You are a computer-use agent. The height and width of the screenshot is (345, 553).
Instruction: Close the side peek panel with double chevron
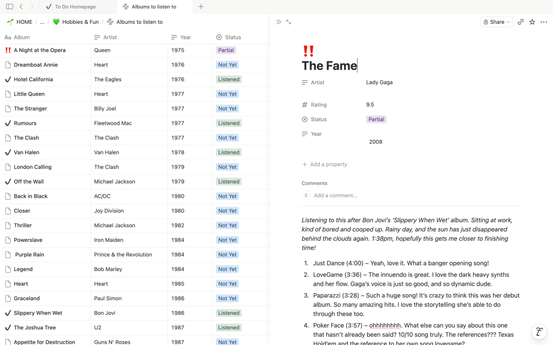coord(279,22)
